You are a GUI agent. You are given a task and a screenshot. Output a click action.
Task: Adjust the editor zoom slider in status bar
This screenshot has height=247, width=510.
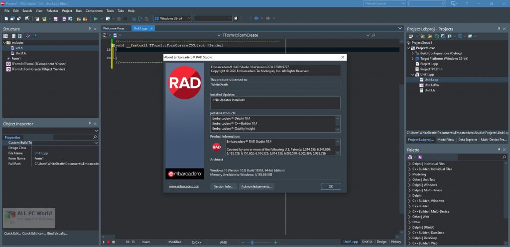252,243
